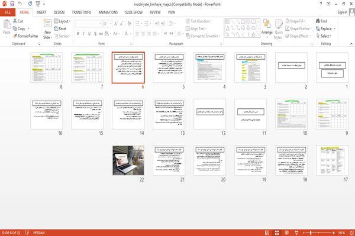Open the font size combo box

pos(107,24)
